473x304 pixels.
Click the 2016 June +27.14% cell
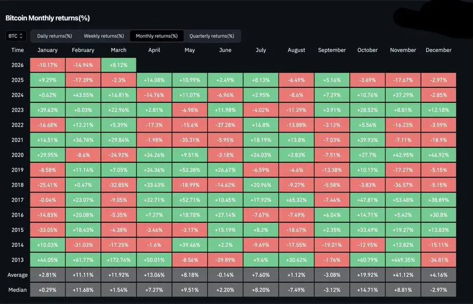click(x=225, y=215)
